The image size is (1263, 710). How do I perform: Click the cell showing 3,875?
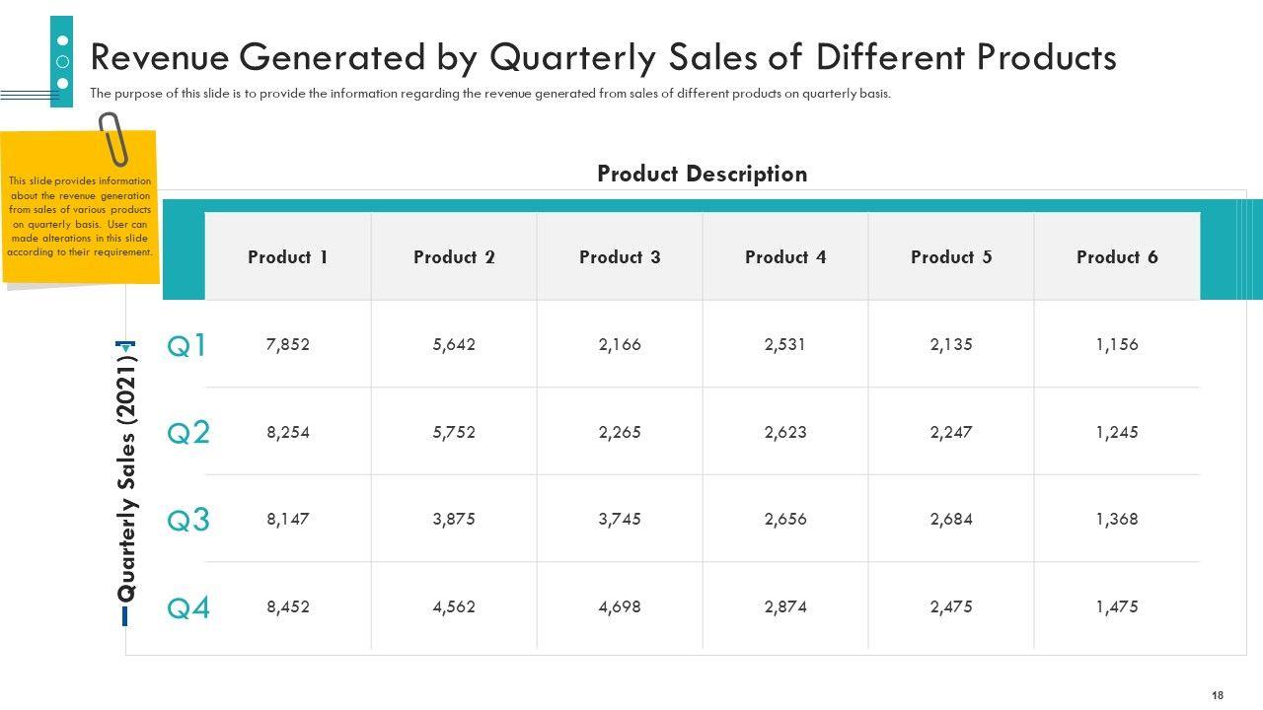pos(454,520)
